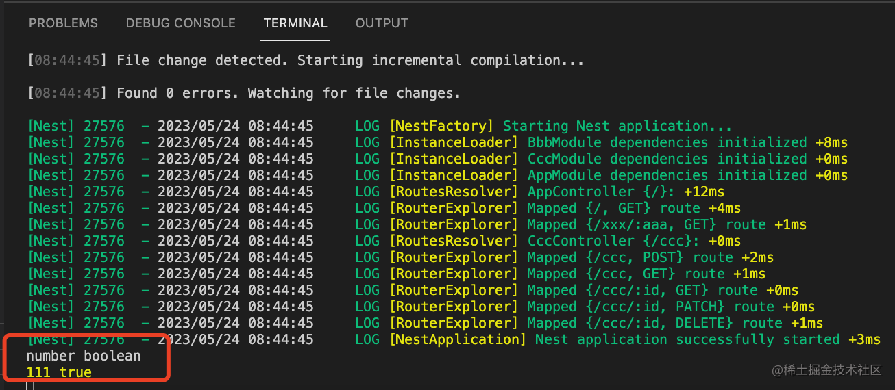Click the terminal cursor below the output
The image size is (895, 390).
coord(30,386)
